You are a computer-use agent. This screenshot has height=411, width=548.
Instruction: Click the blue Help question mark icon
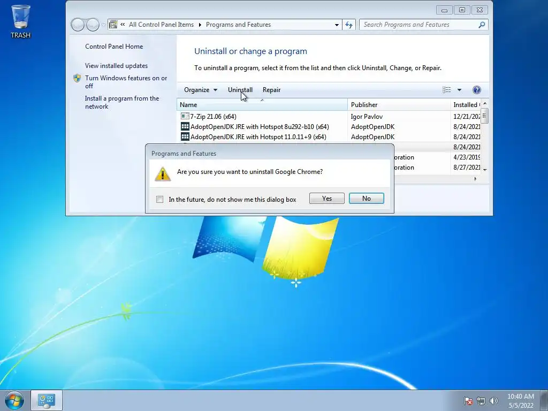[x=477, y=90]
